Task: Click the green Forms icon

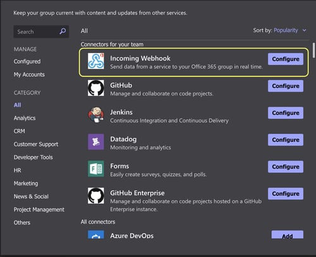Action: (96, 169)
